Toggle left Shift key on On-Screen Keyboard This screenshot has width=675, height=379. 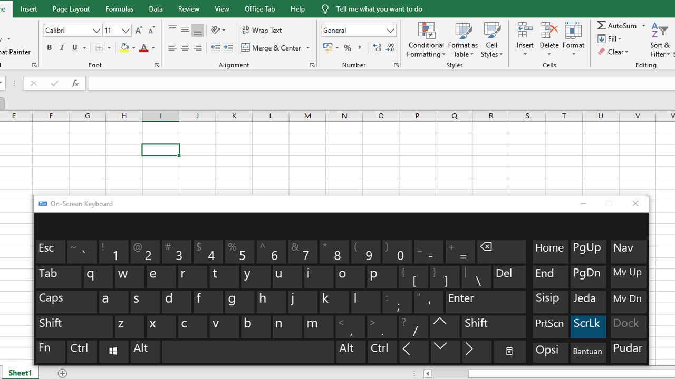point(74,326)
